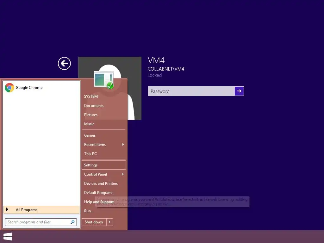Select the VM4 user account picture
Screen dimensions: 324x243
110,88
